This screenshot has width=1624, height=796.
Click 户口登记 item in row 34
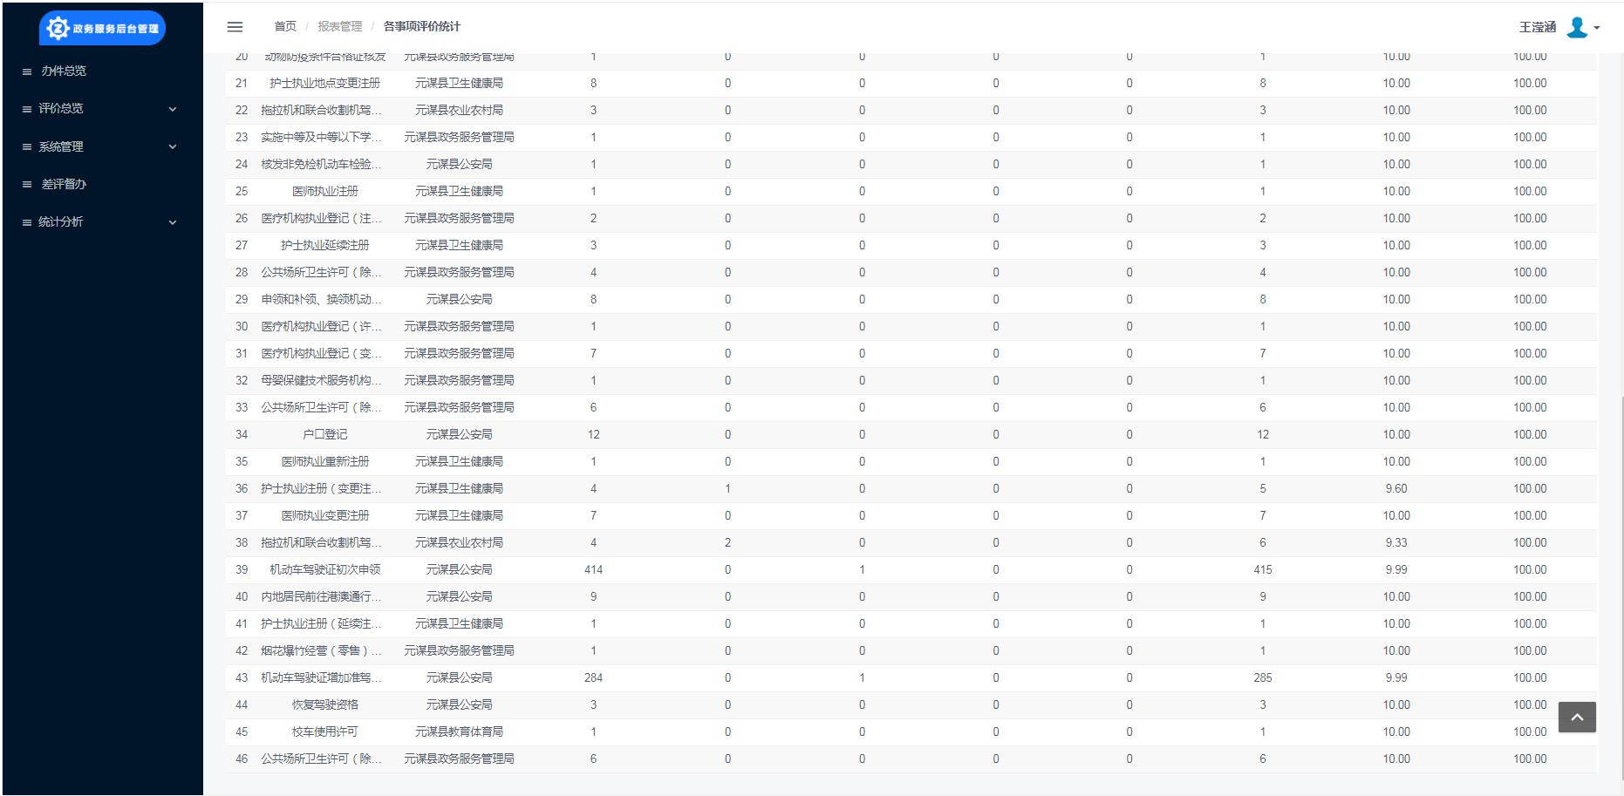[x=325, y=435]
